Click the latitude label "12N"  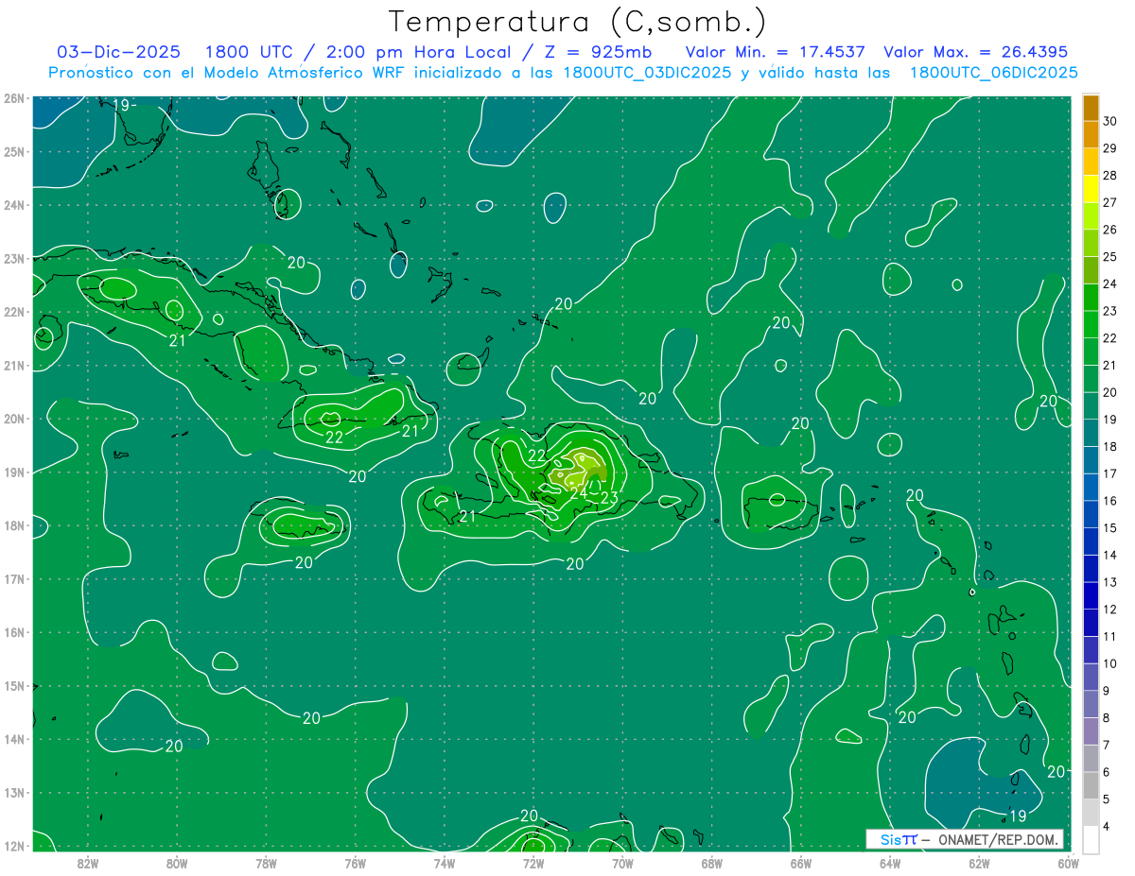13,846
